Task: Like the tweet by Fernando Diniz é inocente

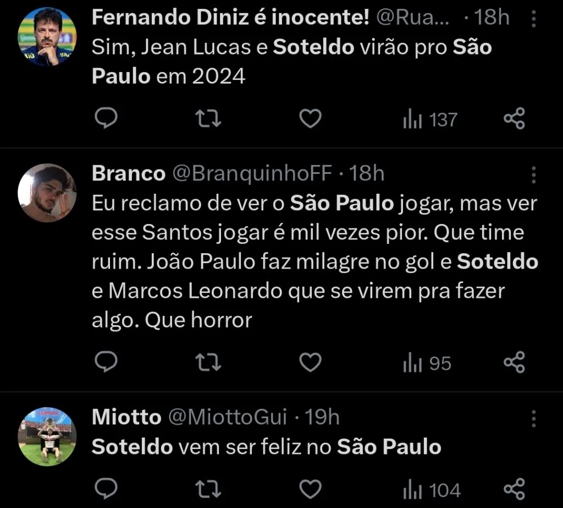Action: tap(311, 118)
